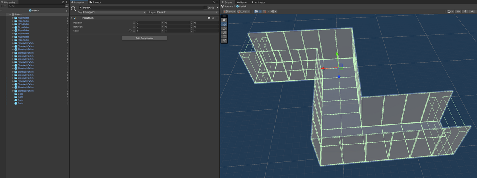
Task: Click the Scenes breadcrumb link
Action: click(227, 6)
